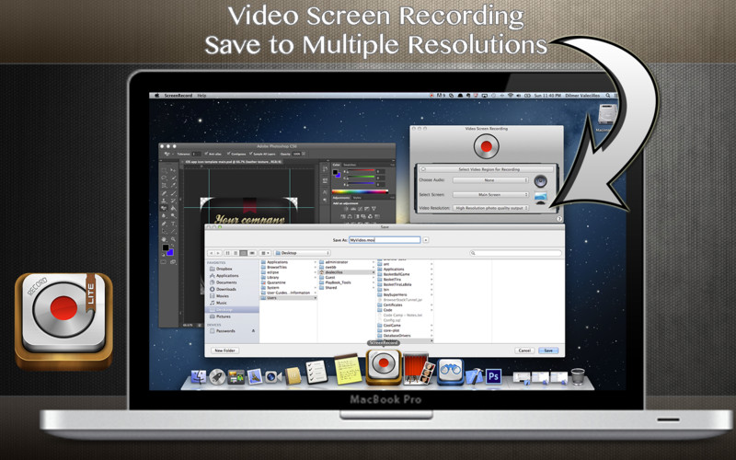
Task: Click the help question mark in recording window
Action: point(559,219)
